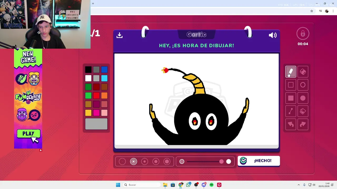Bookmark this page with the star icon
The width and height of the screenshot is (337, 189).
pyautogui.click(x=312, y=11)
